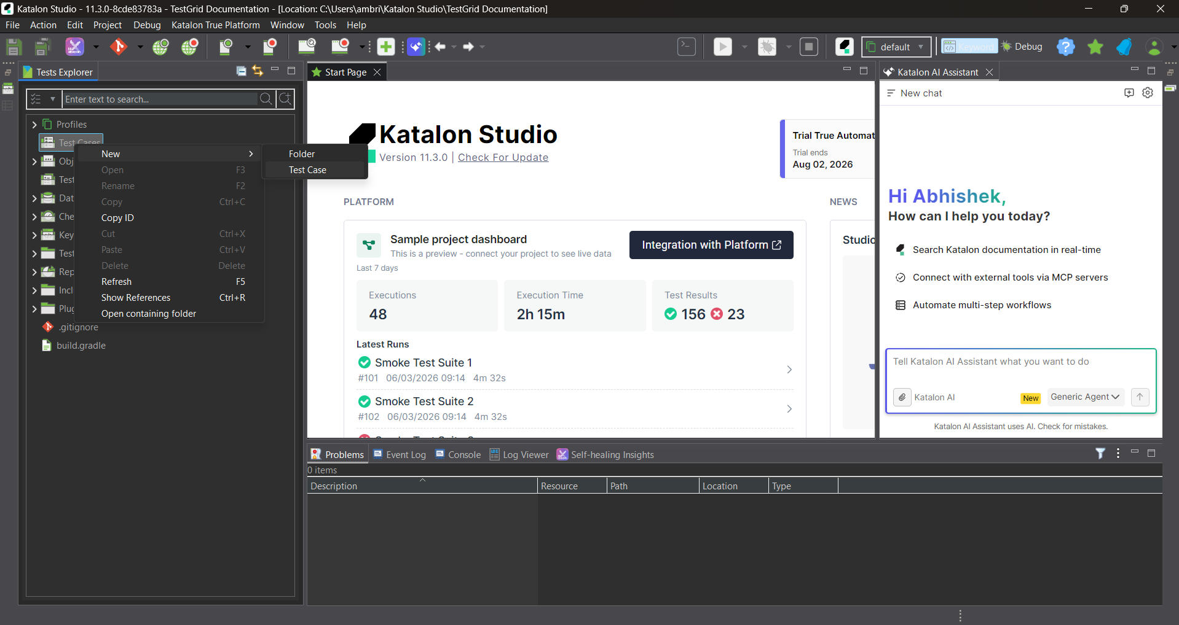
Task: Click Automate multi-step workflows suggestion
Action: point(982,305)
